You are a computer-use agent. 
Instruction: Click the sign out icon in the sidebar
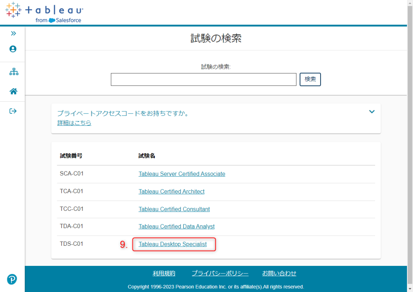coord(13,111)
